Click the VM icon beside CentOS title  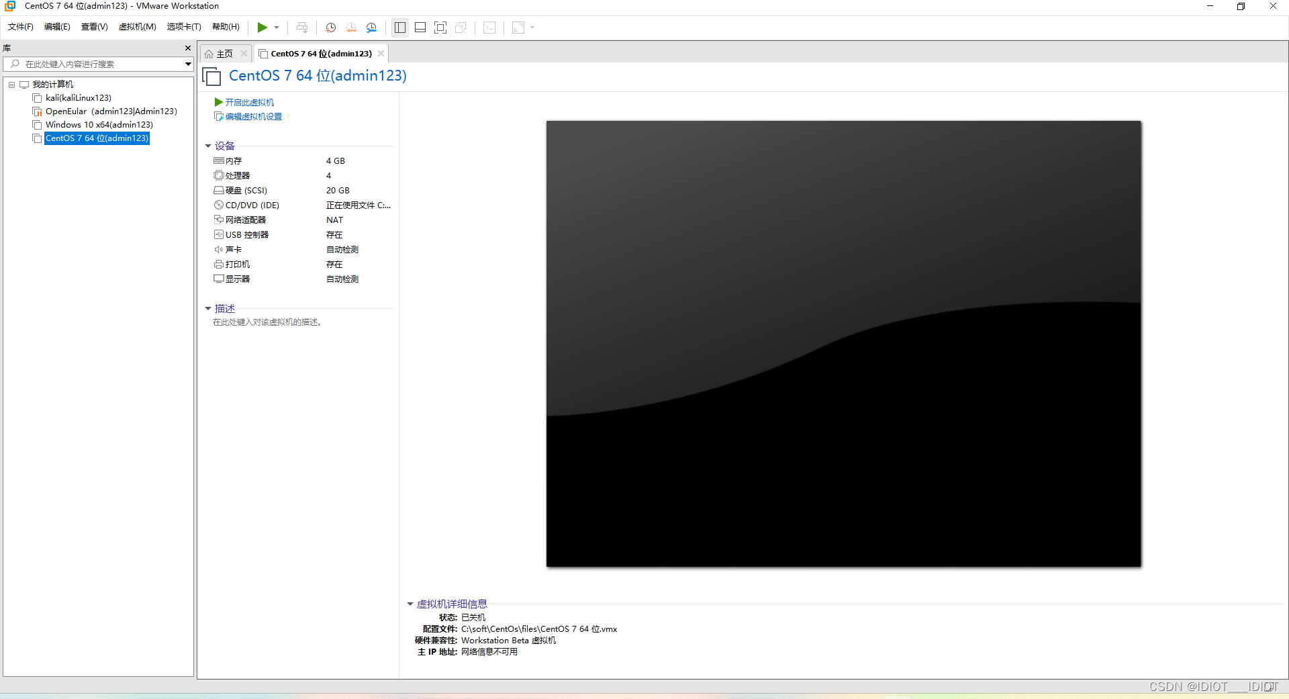point(212,77)
